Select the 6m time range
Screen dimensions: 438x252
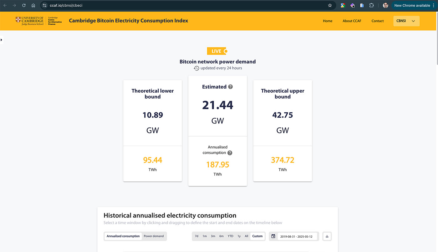point(222,236)
